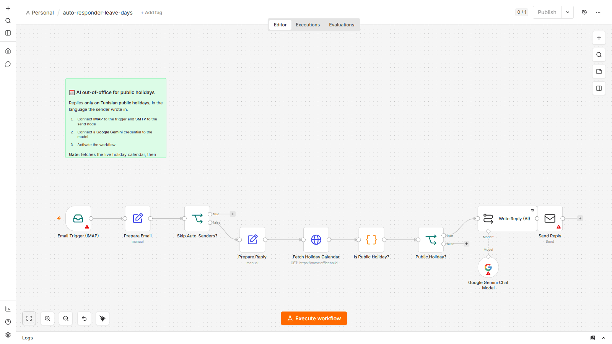
Task: Add node after Send Reply output
Action: click(580, 218)
